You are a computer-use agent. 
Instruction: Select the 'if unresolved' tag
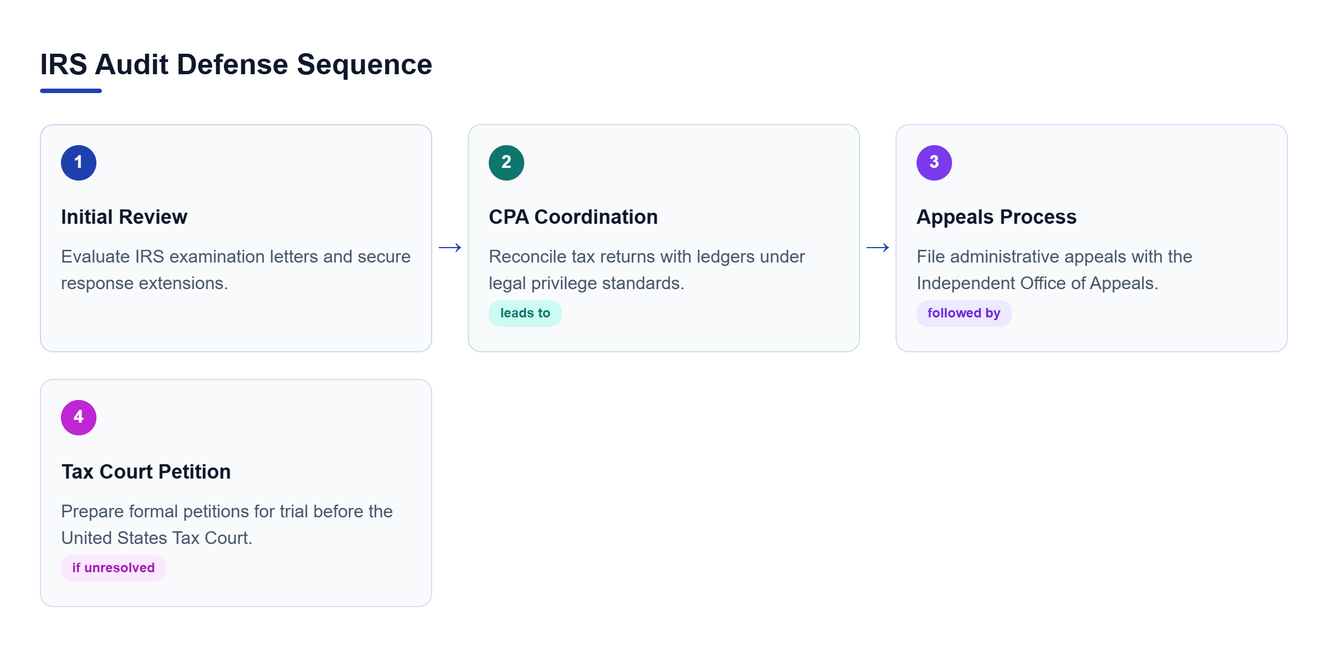[x=114, y=568]
